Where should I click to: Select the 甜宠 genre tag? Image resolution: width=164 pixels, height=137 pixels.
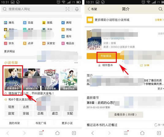(x=11, y=113)
